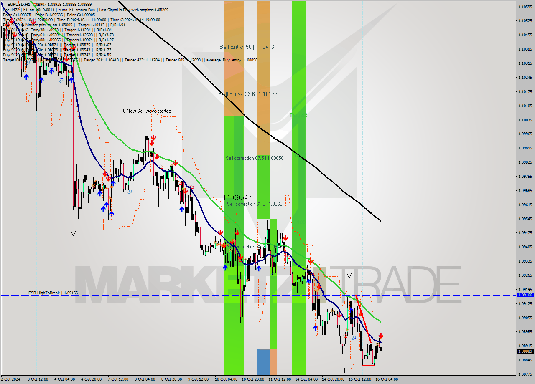Image resolution: width=535 pixels, height=384 pixels.
Task: Click the EURUSD,H1 chart title
Action: (18, 4)
